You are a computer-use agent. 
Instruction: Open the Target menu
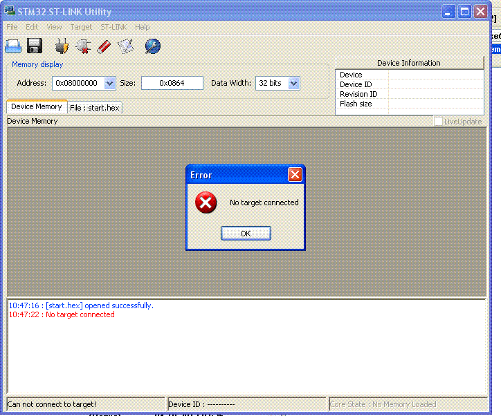pyautogui.click(x=81, y=27)
